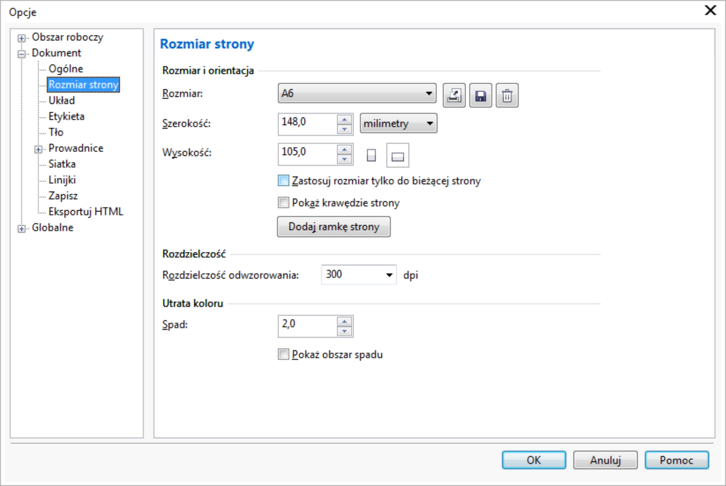The width and height of the screenshot is (726, 486).
Task: Click the delete page size trash icon
Action: 507,96
